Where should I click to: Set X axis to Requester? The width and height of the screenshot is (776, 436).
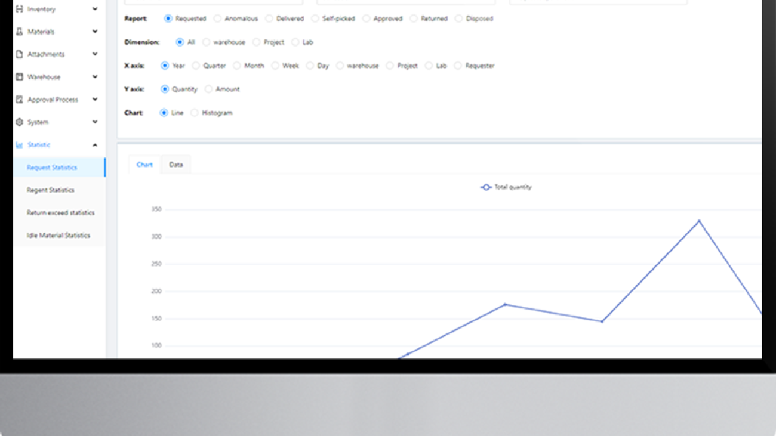click(x=458, y=66)
